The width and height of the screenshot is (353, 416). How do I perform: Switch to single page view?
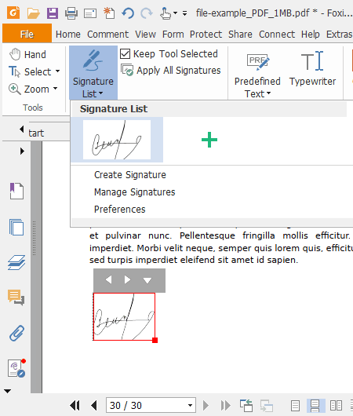[295, 406]
